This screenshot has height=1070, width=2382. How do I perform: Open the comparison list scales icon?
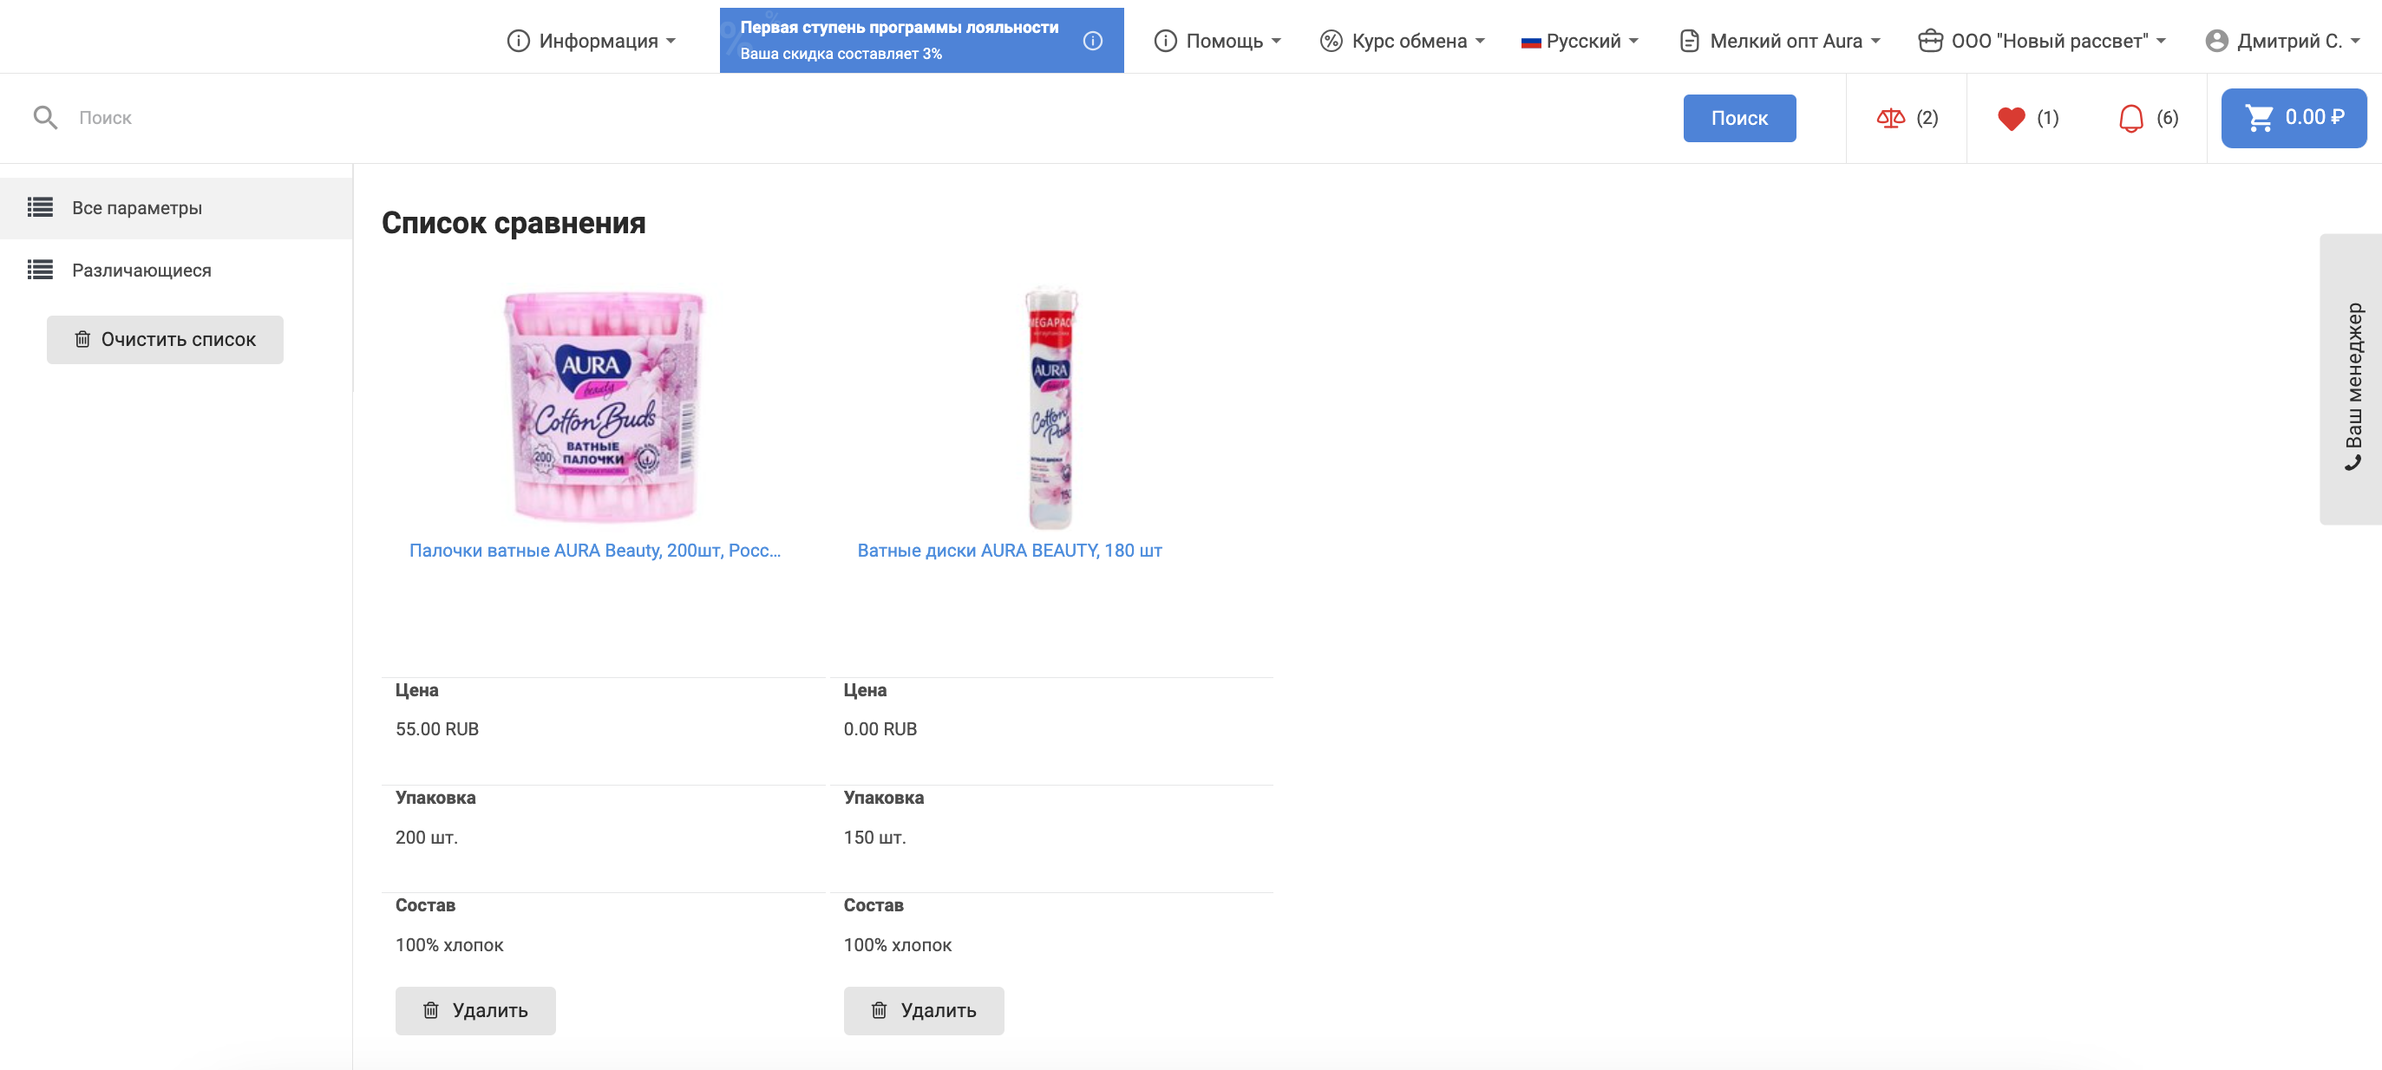[x=1890, y=118]
